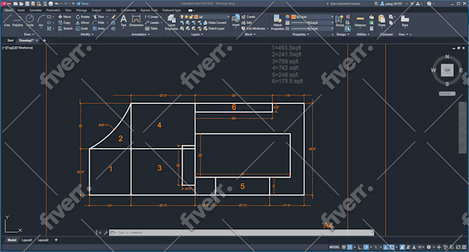Select the Dimension tool
469x252 pixels.
(136, 21)
